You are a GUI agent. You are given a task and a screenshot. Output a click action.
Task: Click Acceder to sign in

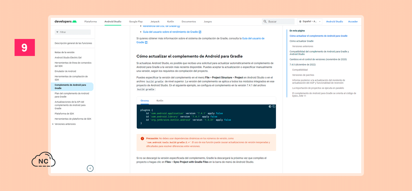[x=353, y=21]
